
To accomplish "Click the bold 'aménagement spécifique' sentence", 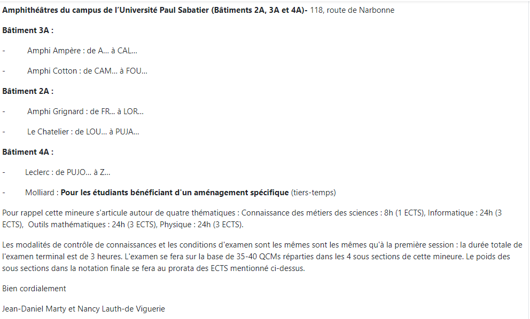I will tap(175, 193).
